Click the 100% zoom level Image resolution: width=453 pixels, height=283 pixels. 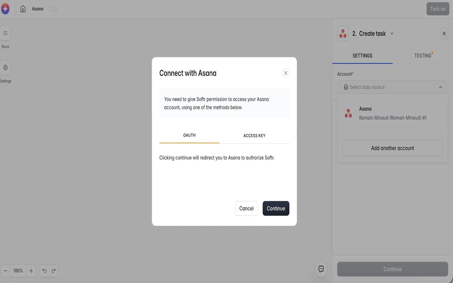pos(18,271)
